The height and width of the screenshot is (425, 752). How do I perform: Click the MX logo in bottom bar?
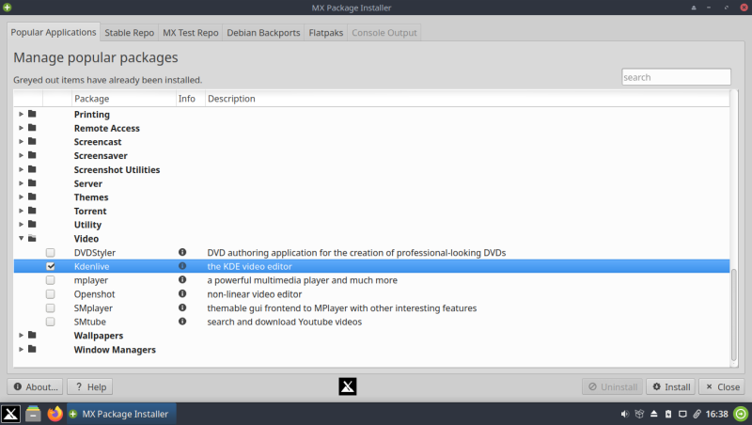(x=348, y=386)
